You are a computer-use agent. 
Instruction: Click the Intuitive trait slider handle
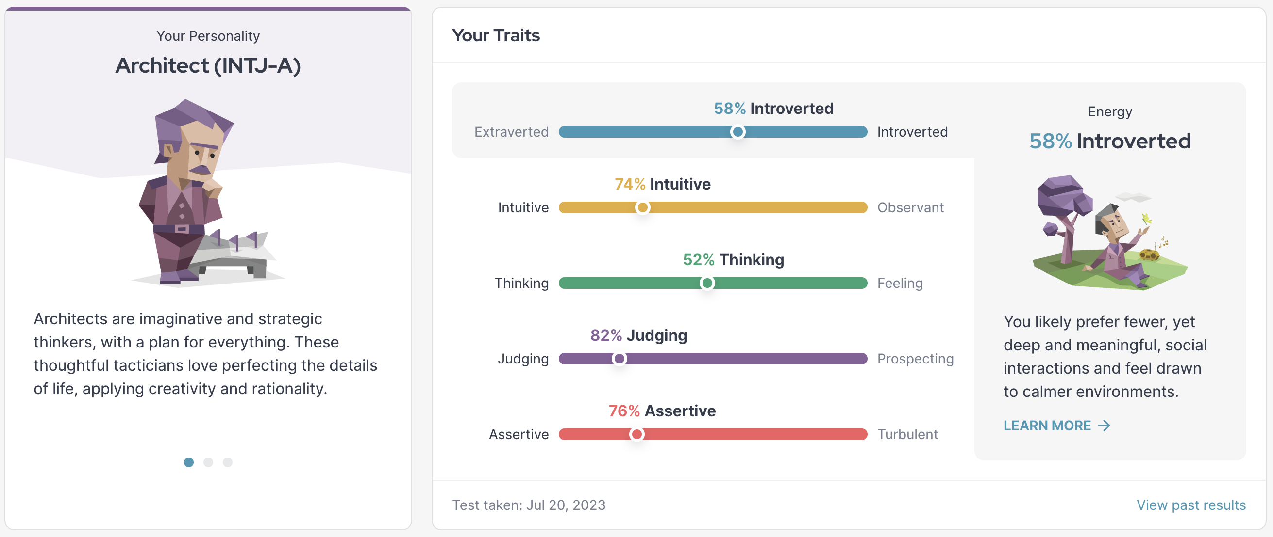click(643, 207)
